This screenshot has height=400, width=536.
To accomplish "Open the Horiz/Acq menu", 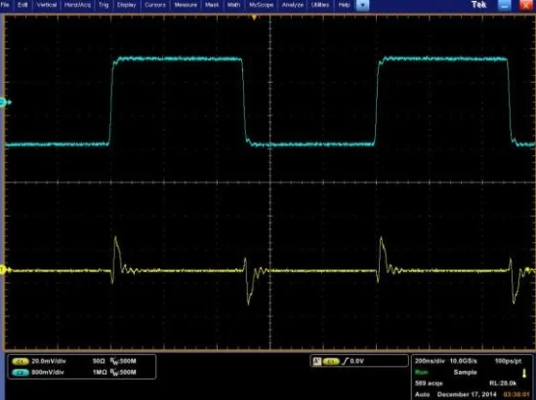I will (77, 5).
